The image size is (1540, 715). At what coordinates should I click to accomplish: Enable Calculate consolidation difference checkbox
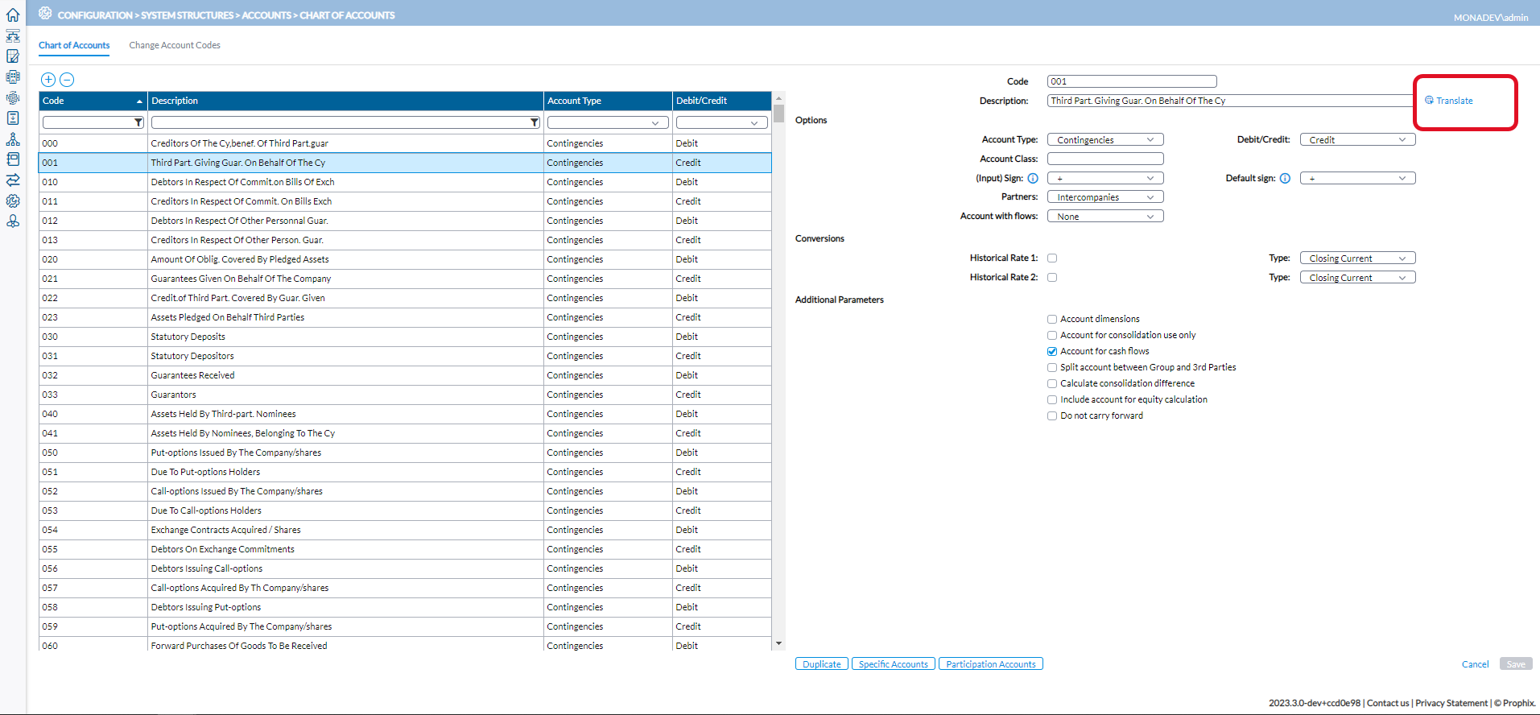[1052, 384]
